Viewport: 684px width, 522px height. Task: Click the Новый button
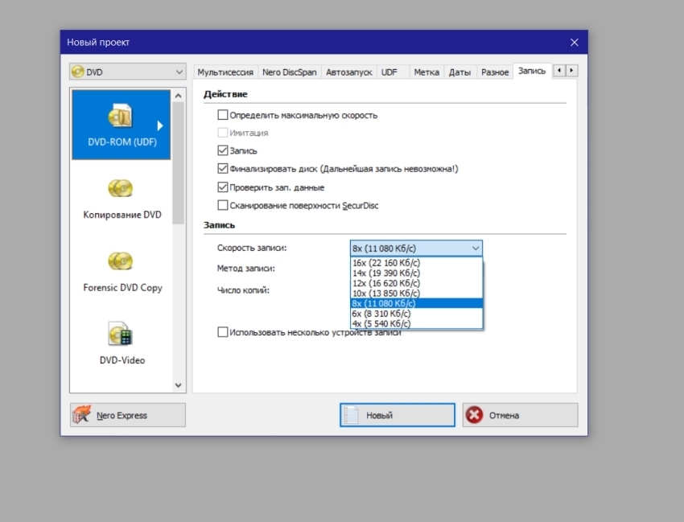tap(398, 415)
